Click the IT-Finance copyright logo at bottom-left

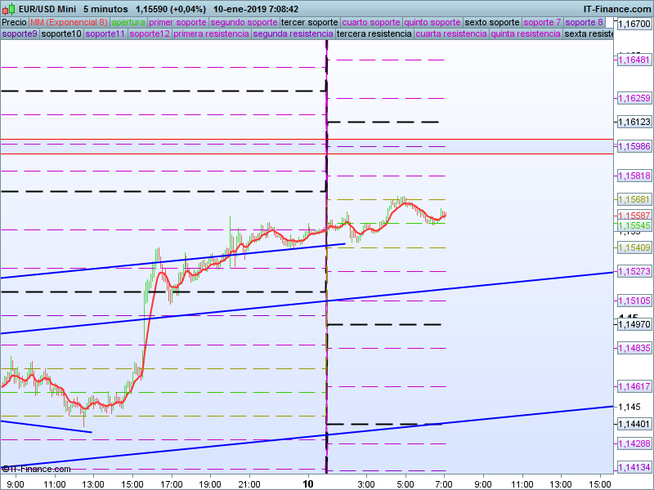tap(28, 469)
